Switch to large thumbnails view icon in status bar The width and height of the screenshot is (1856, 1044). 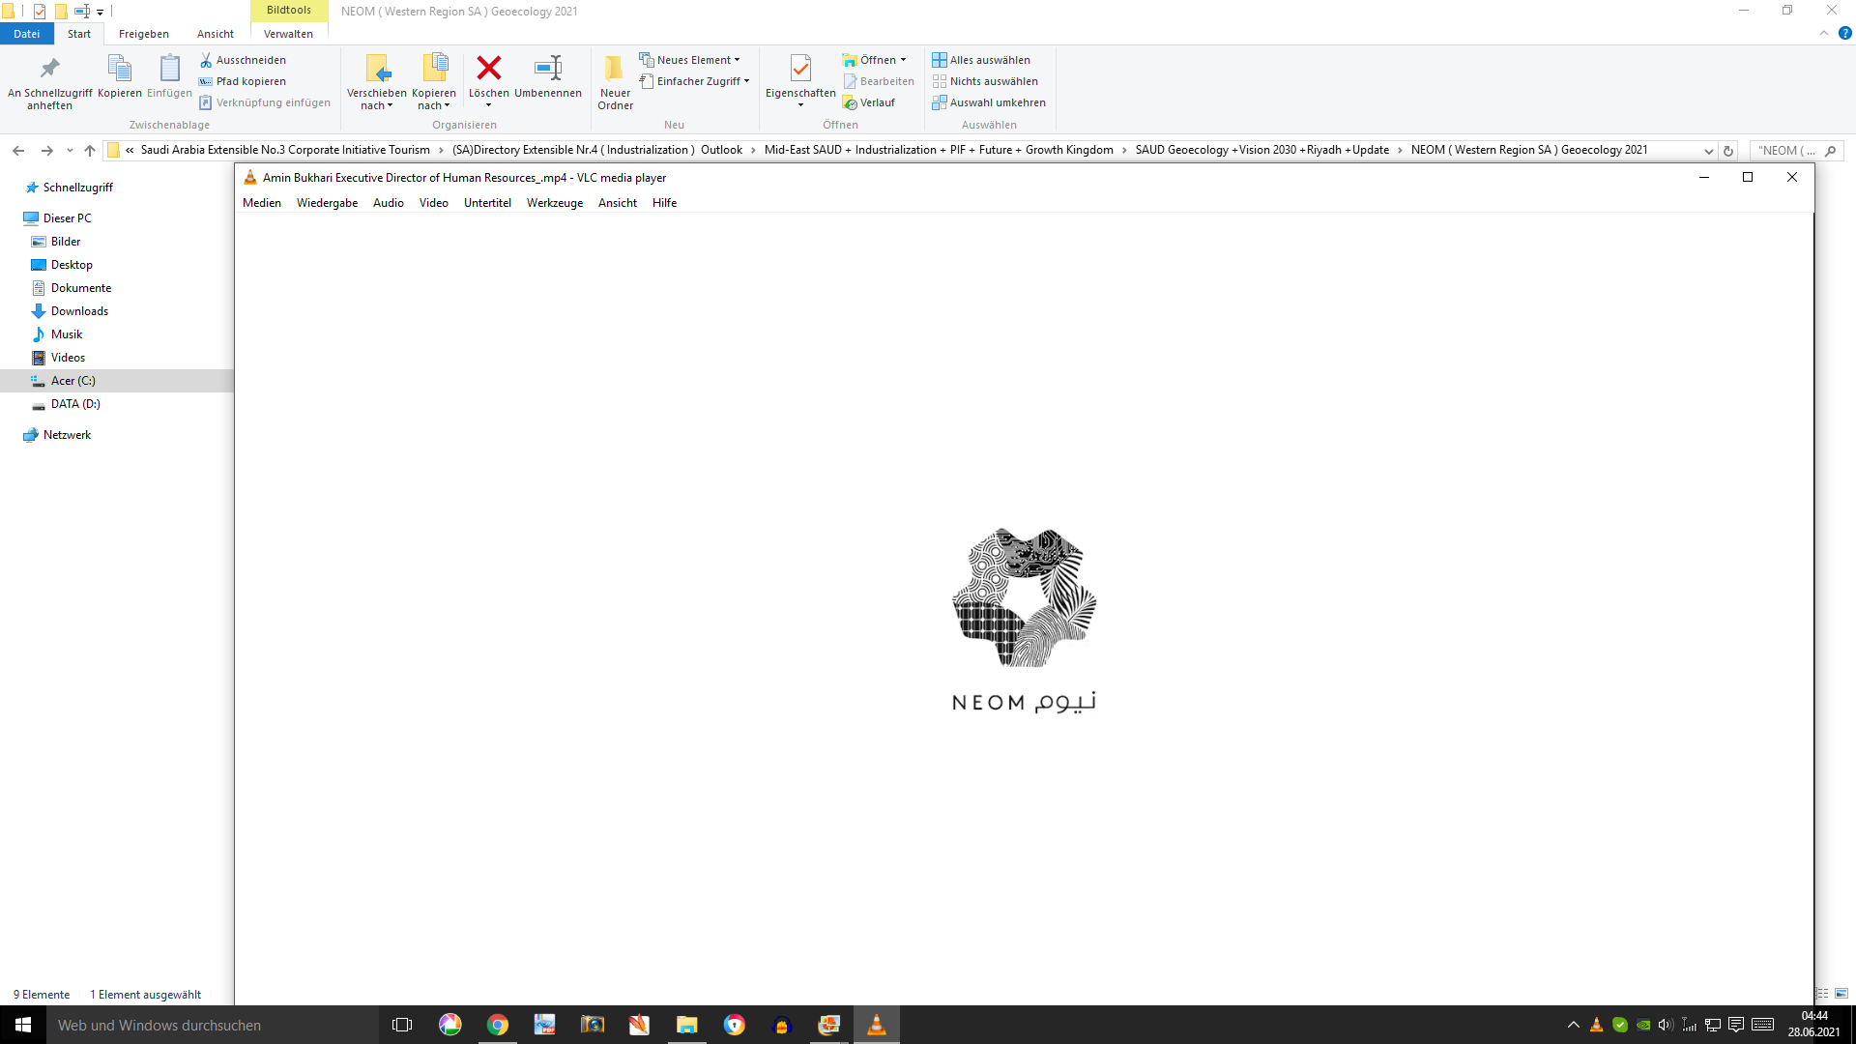pos(1841,994)
